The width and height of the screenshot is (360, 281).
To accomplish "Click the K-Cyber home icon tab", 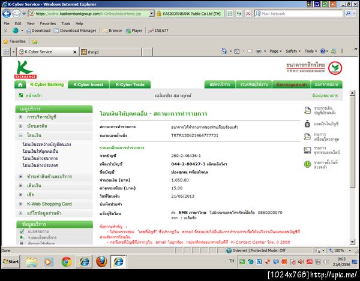I will coord(20,84).
